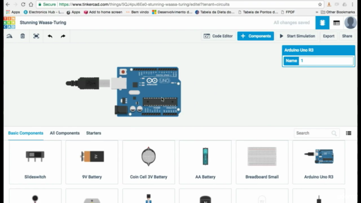Go back in the browser

click(7, 5)
